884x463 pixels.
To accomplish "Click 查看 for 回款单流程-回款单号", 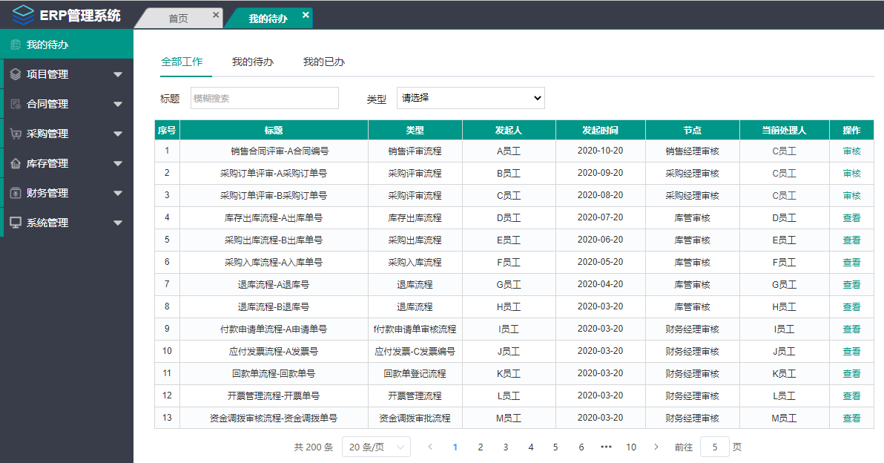I will click(x=851, y=374).
